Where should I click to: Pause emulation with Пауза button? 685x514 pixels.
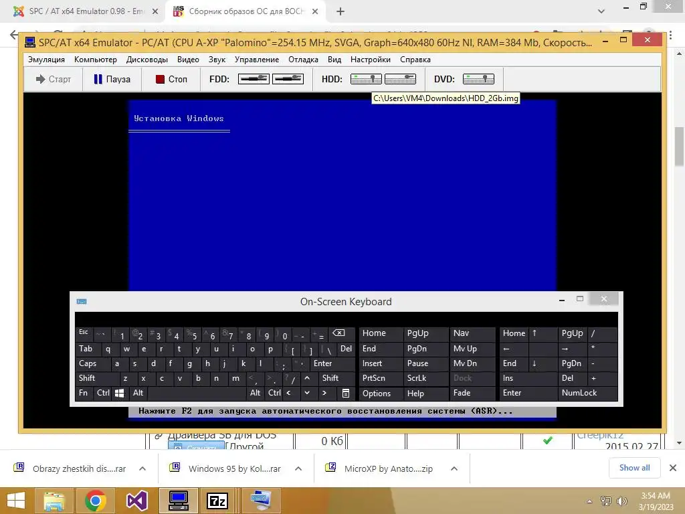(x=112, y=79)
